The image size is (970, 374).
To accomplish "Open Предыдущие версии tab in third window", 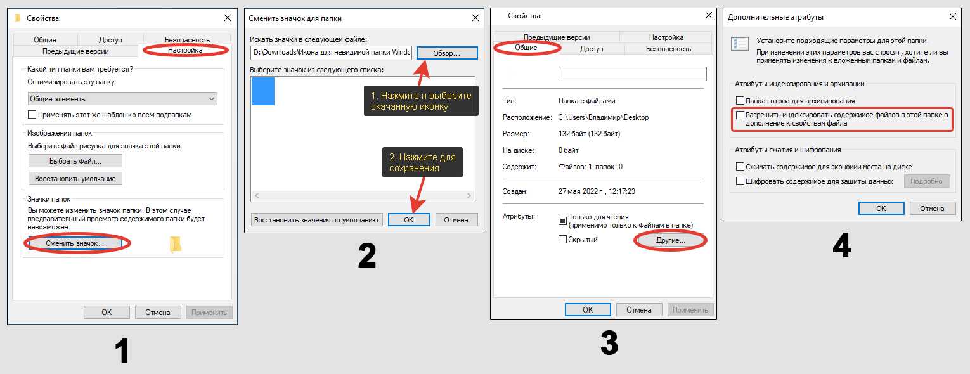I will tap(557, 37).
